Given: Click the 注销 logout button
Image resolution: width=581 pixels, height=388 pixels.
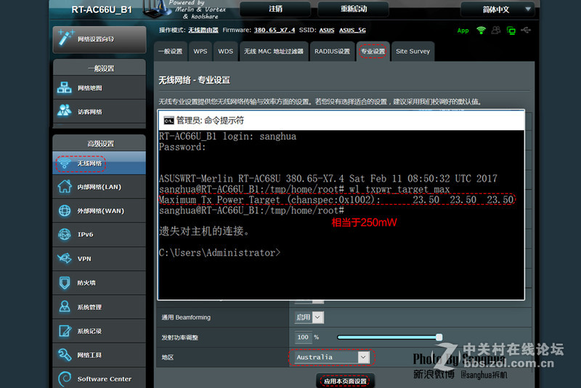Looking at the screenshot, I should (x=275, y=9).
